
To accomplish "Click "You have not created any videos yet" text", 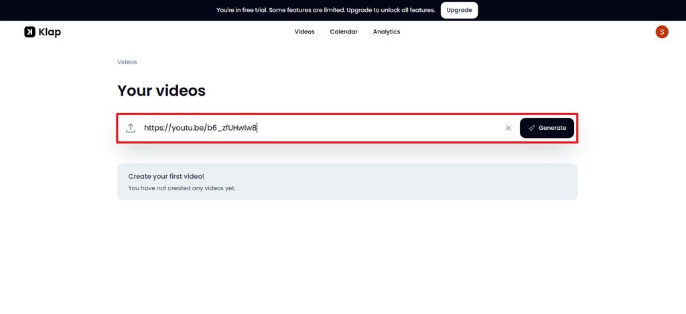I will (182, 188).
